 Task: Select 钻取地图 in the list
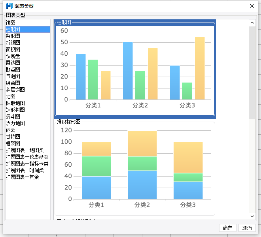click(28, 103)
